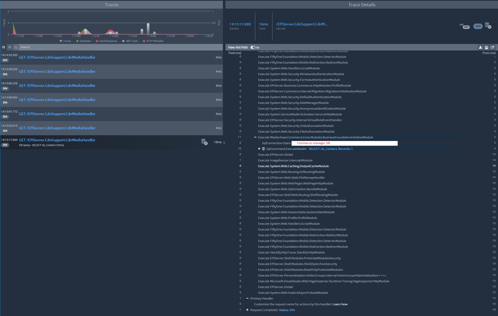Focus the traces Search field
The width and height of the screenshot is (498, 316).
(x=120, y=47)
